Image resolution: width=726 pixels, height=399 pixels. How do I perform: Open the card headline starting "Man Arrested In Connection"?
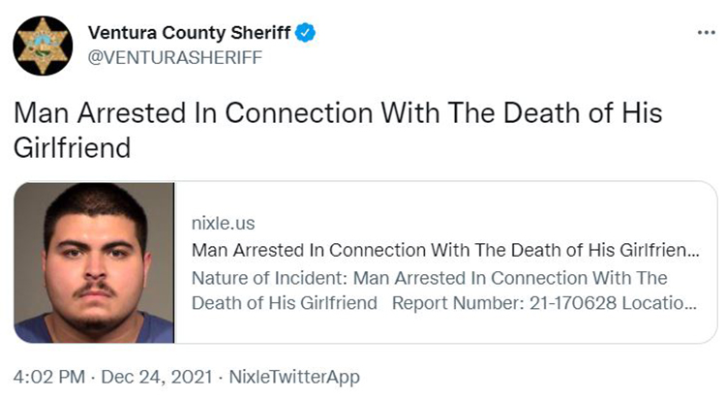[x=445, y=250]
